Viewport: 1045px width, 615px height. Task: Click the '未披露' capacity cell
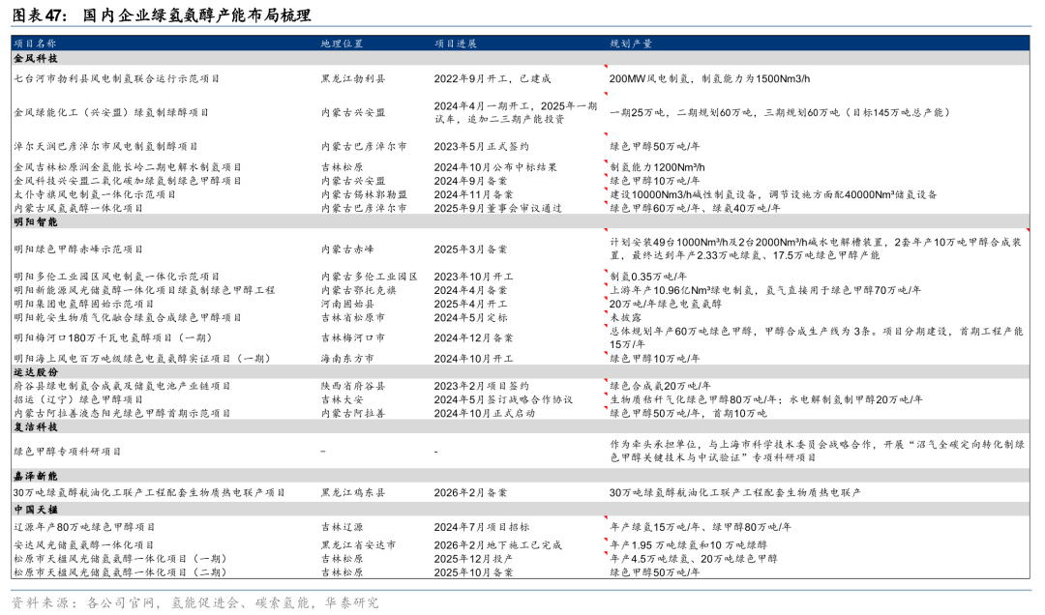(626, 318)
